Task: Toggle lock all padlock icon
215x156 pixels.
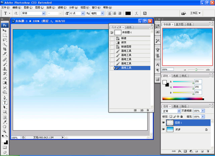Action: [181, 116]
